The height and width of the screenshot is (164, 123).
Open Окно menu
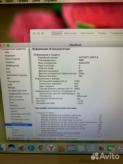36,1
